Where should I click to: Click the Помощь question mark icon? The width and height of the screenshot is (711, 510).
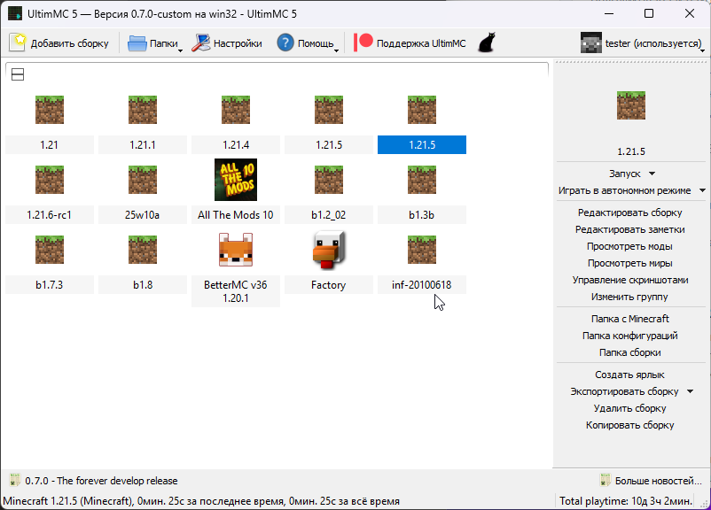(285, 43)
